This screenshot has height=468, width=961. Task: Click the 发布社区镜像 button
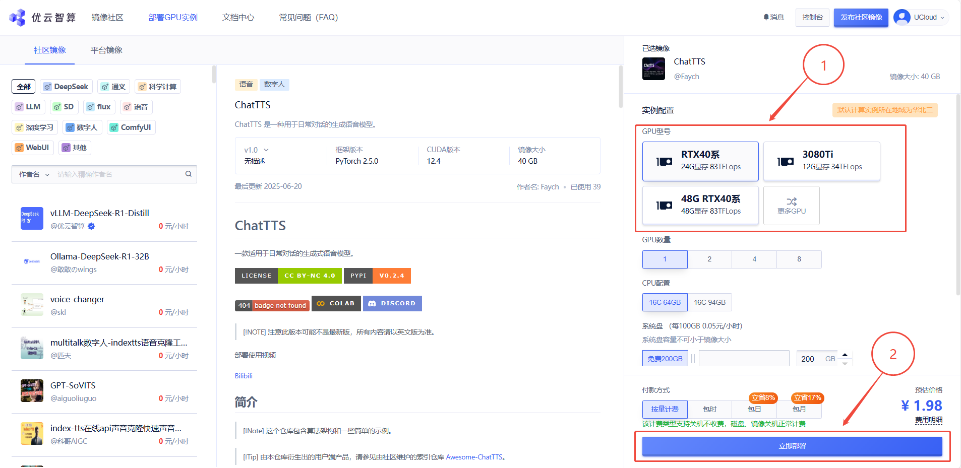(861, 17)
